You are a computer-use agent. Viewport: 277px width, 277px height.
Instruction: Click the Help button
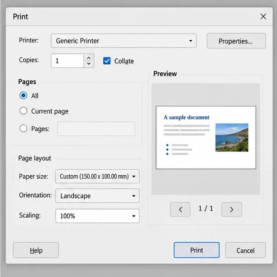pyautogui.click(x=36, y=250)
